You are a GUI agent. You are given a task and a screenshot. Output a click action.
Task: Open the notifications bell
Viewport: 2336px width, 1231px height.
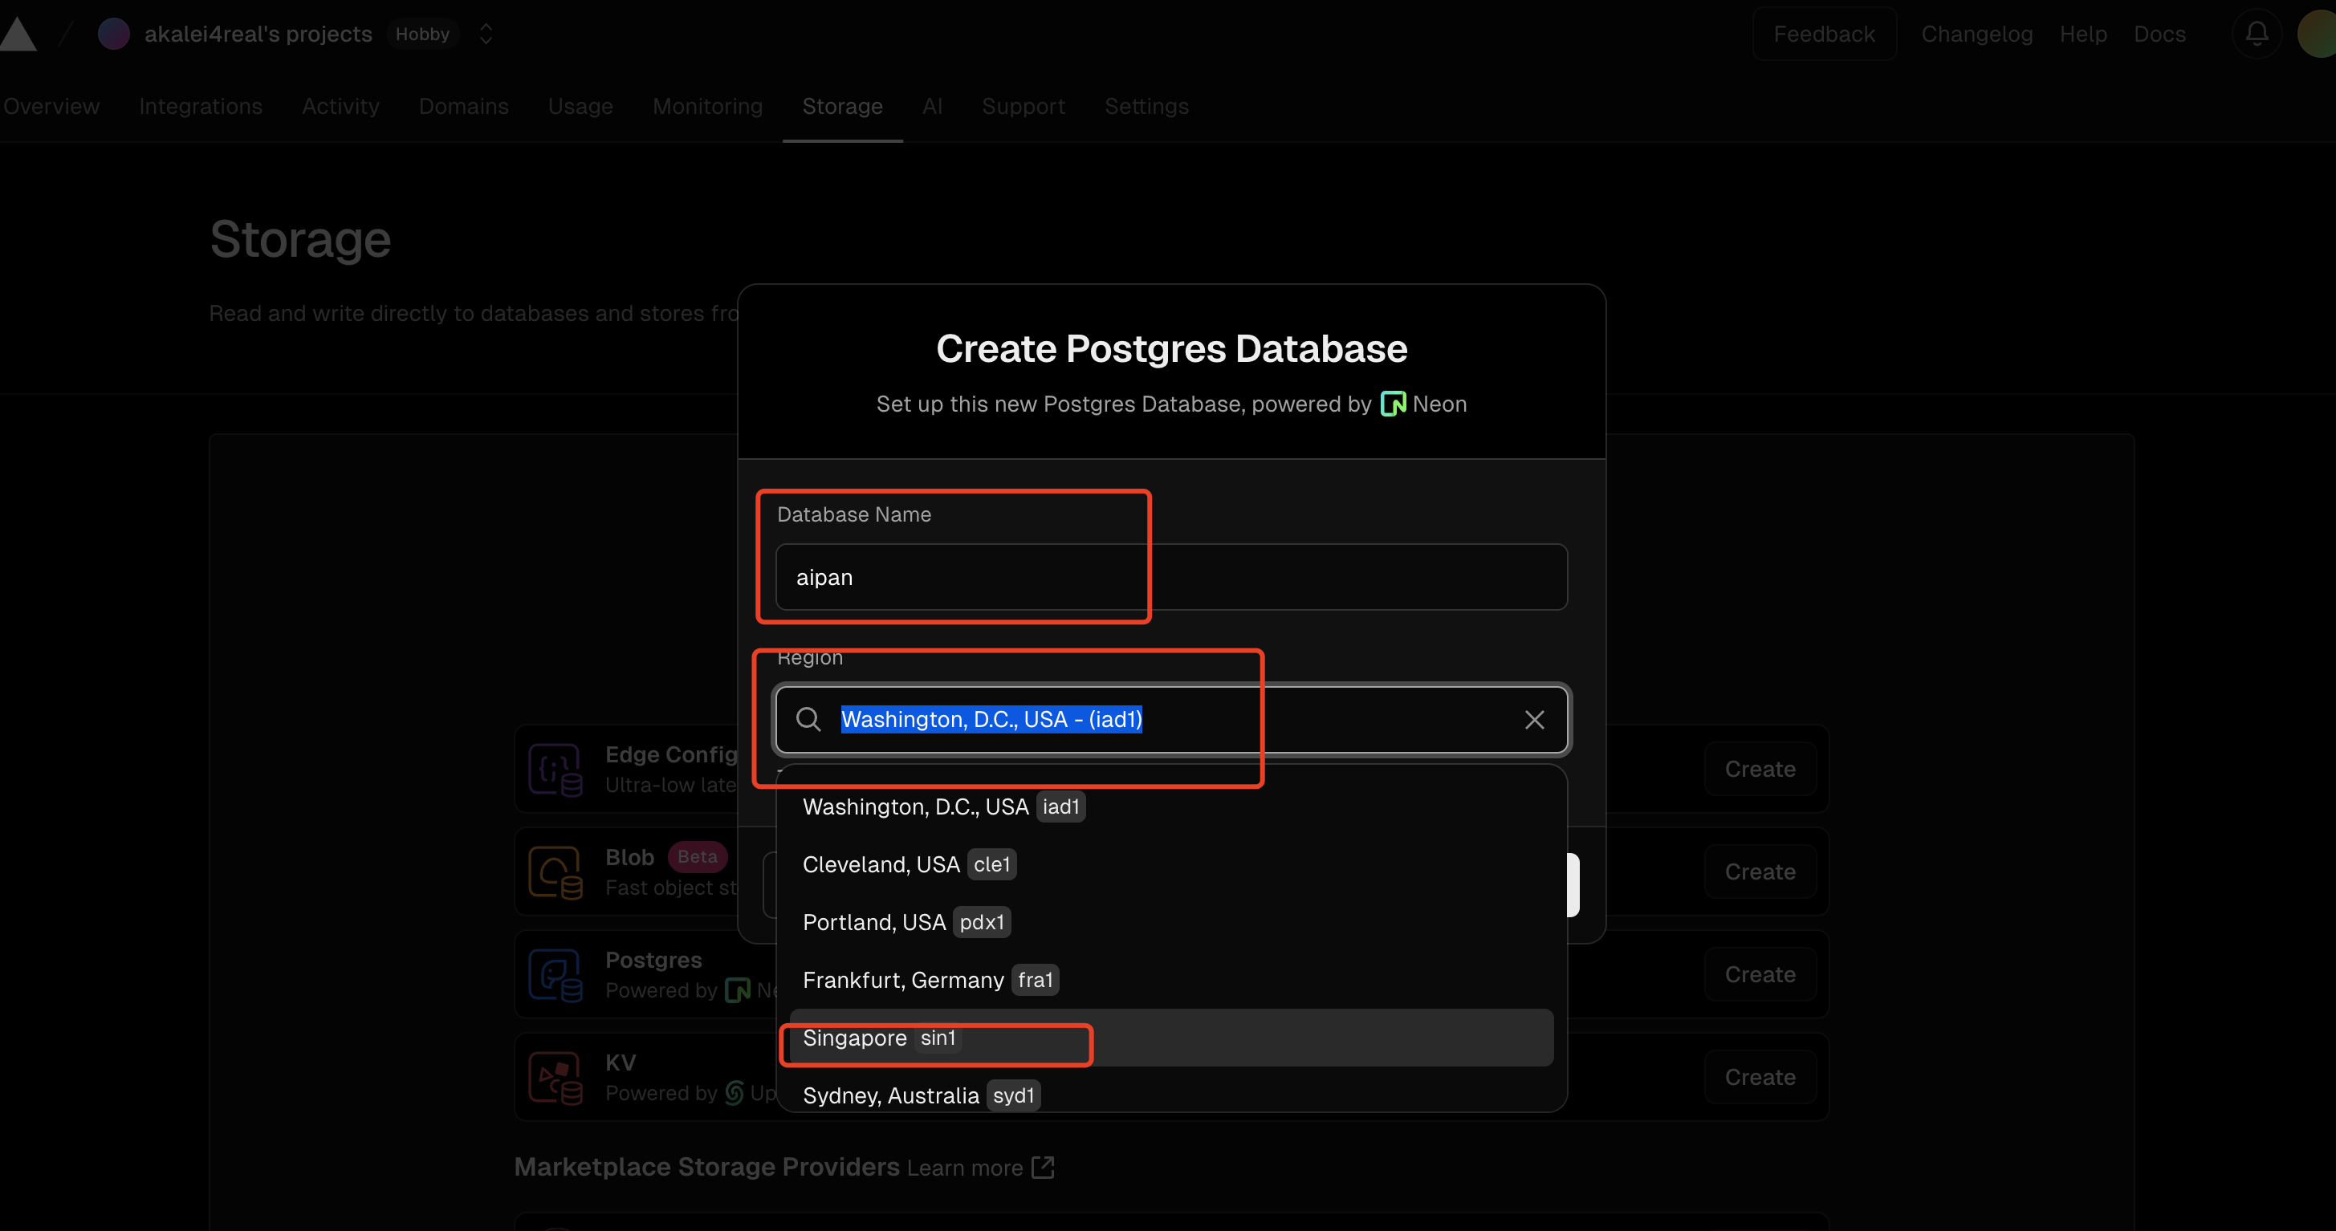[2257, 34]
